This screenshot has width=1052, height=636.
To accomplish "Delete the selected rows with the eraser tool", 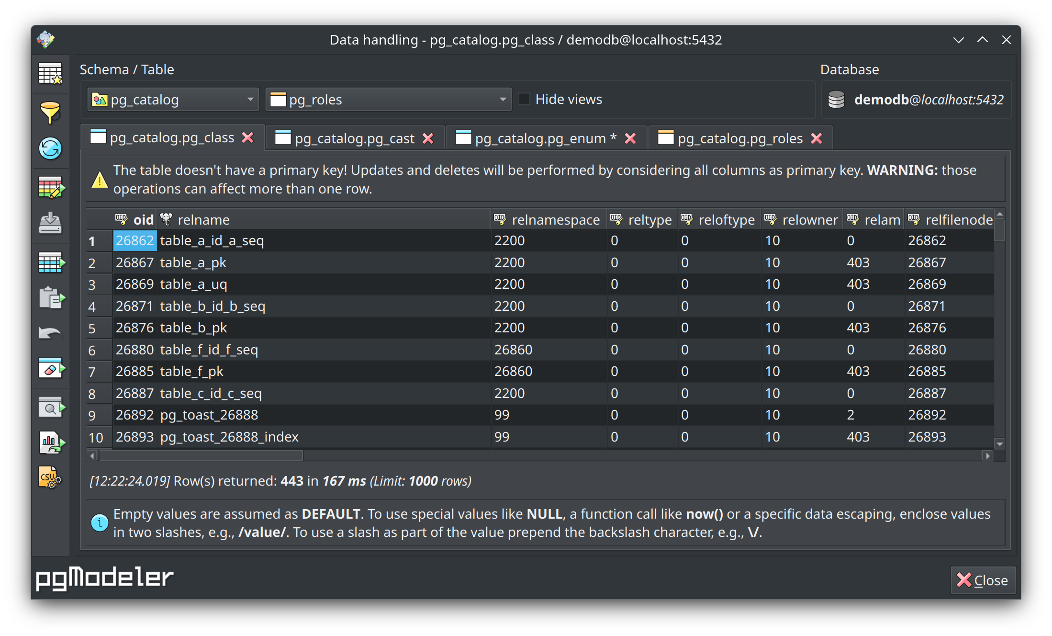I will tap(51, 368).
